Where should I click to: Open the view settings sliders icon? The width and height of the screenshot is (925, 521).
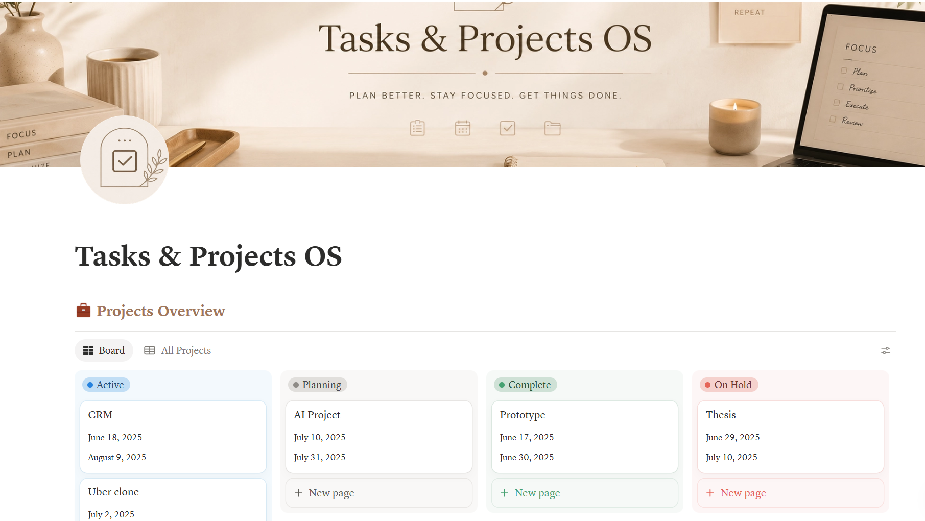click(886, 350)
